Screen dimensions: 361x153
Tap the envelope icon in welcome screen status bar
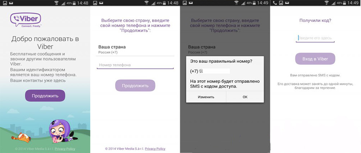coord(12,3)
